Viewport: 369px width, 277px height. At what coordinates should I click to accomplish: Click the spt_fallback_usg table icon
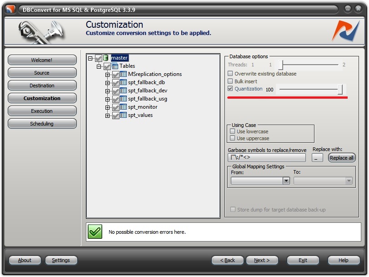click(x=123, y=99)
